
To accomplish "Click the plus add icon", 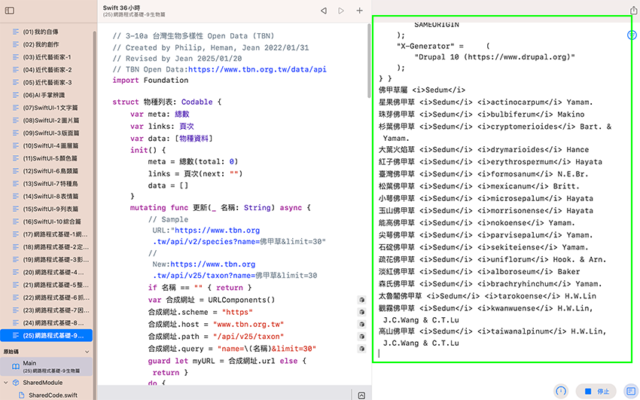I will click(x=359, y=11).
